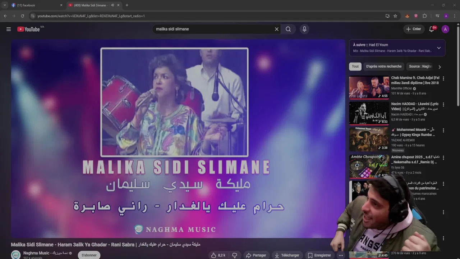
Task: Open the YouTube hamburger guide menu
Action: pos(9,29)
